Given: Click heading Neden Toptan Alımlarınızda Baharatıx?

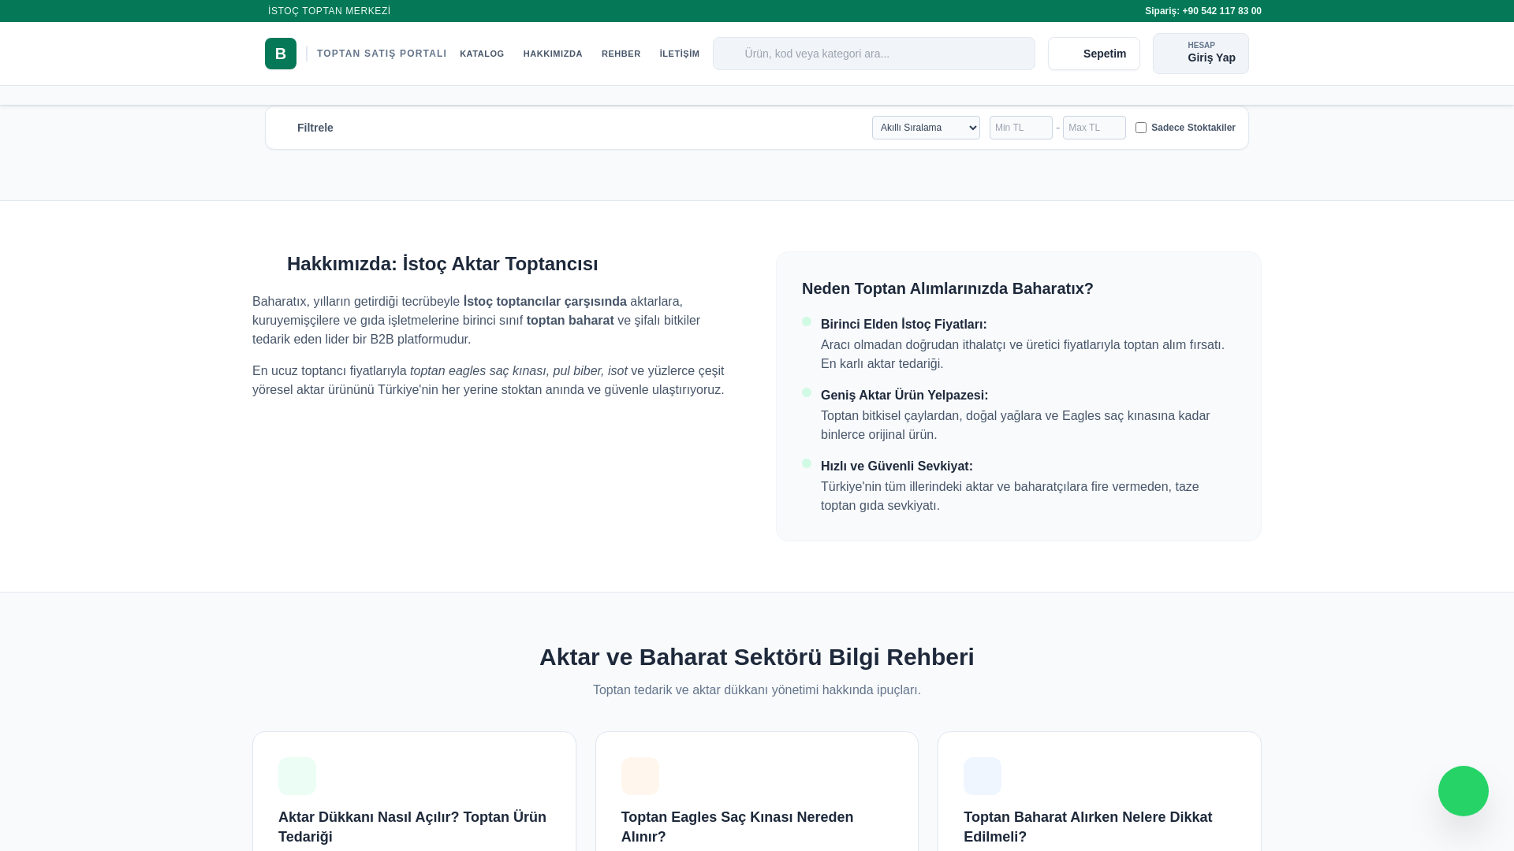Looking at the screenshot, I should (x=948, y=288).
